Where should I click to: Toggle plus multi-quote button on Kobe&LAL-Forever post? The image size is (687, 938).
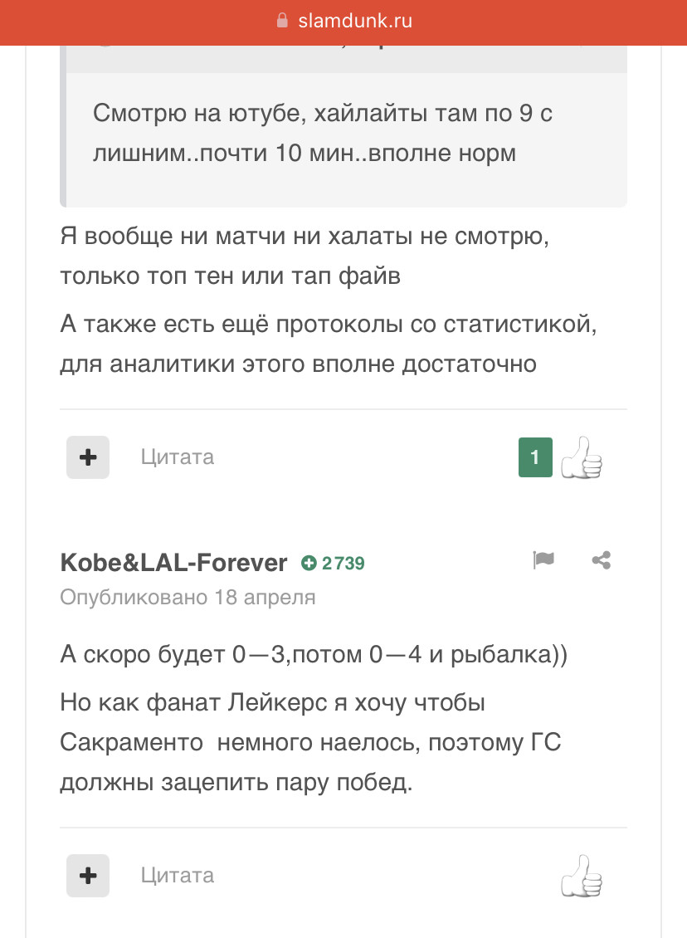pos(88,876)
